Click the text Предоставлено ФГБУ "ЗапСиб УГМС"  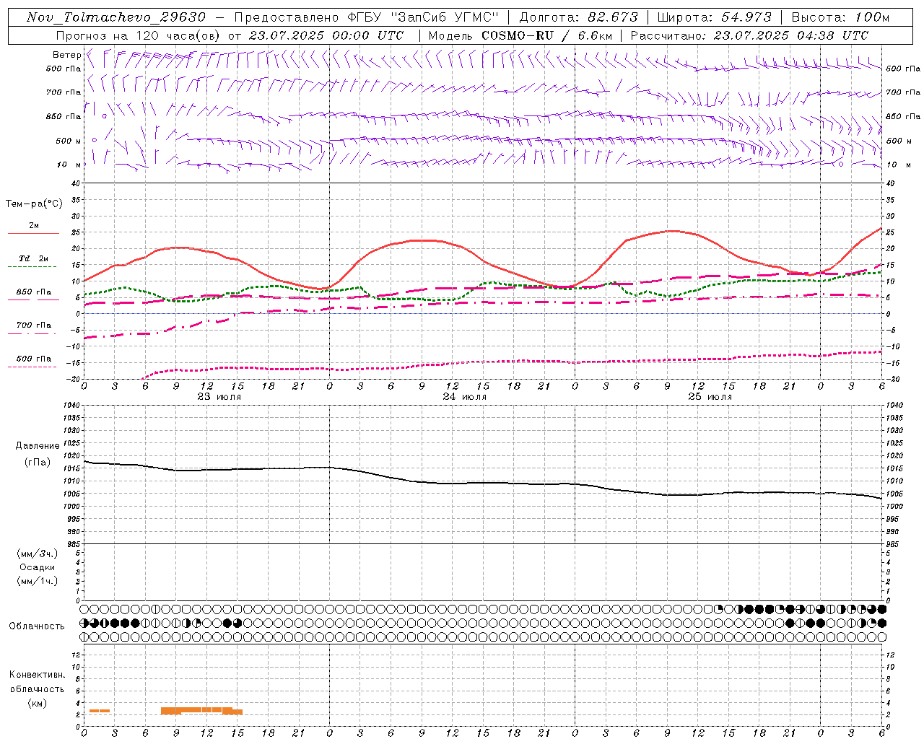[367, 17]
